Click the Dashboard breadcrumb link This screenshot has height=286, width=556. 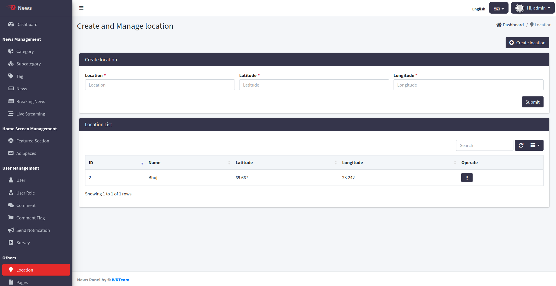click(513, 25)
